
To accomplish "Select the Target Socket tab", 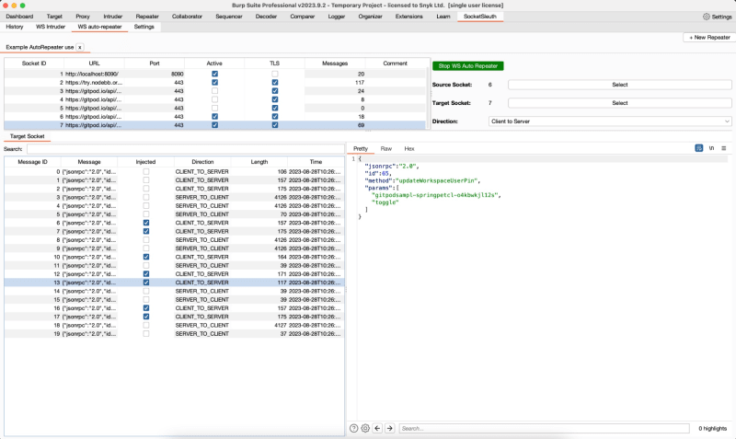I will [x=28, y=136].
